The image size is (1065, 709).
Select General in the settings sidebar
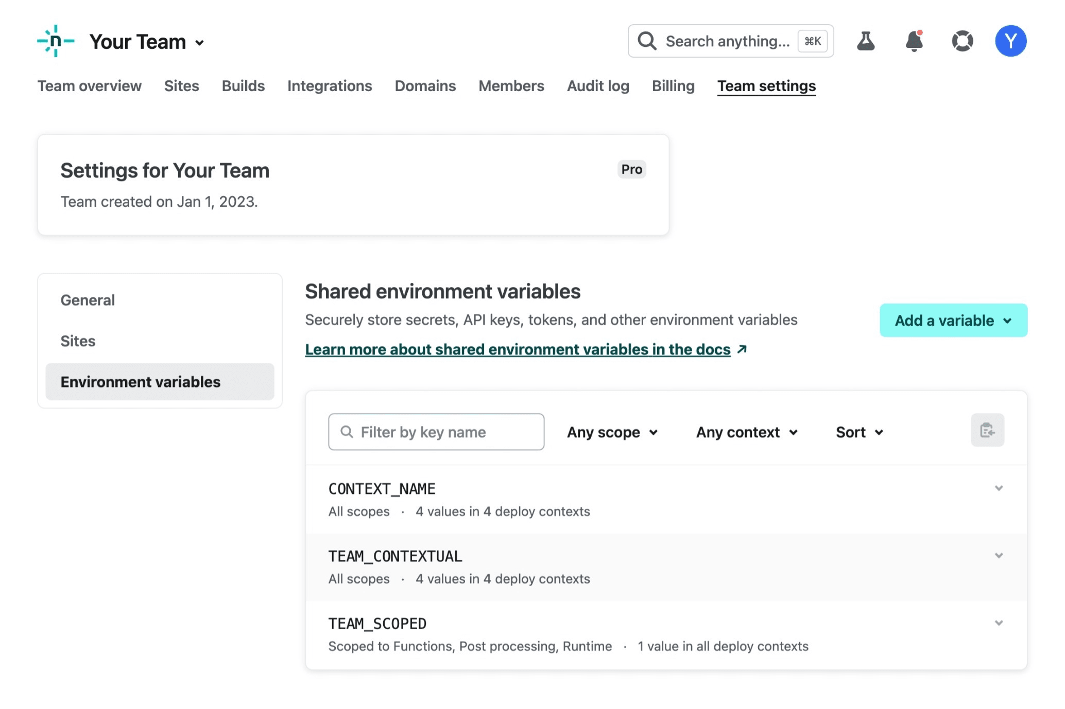tap(88, 300)
